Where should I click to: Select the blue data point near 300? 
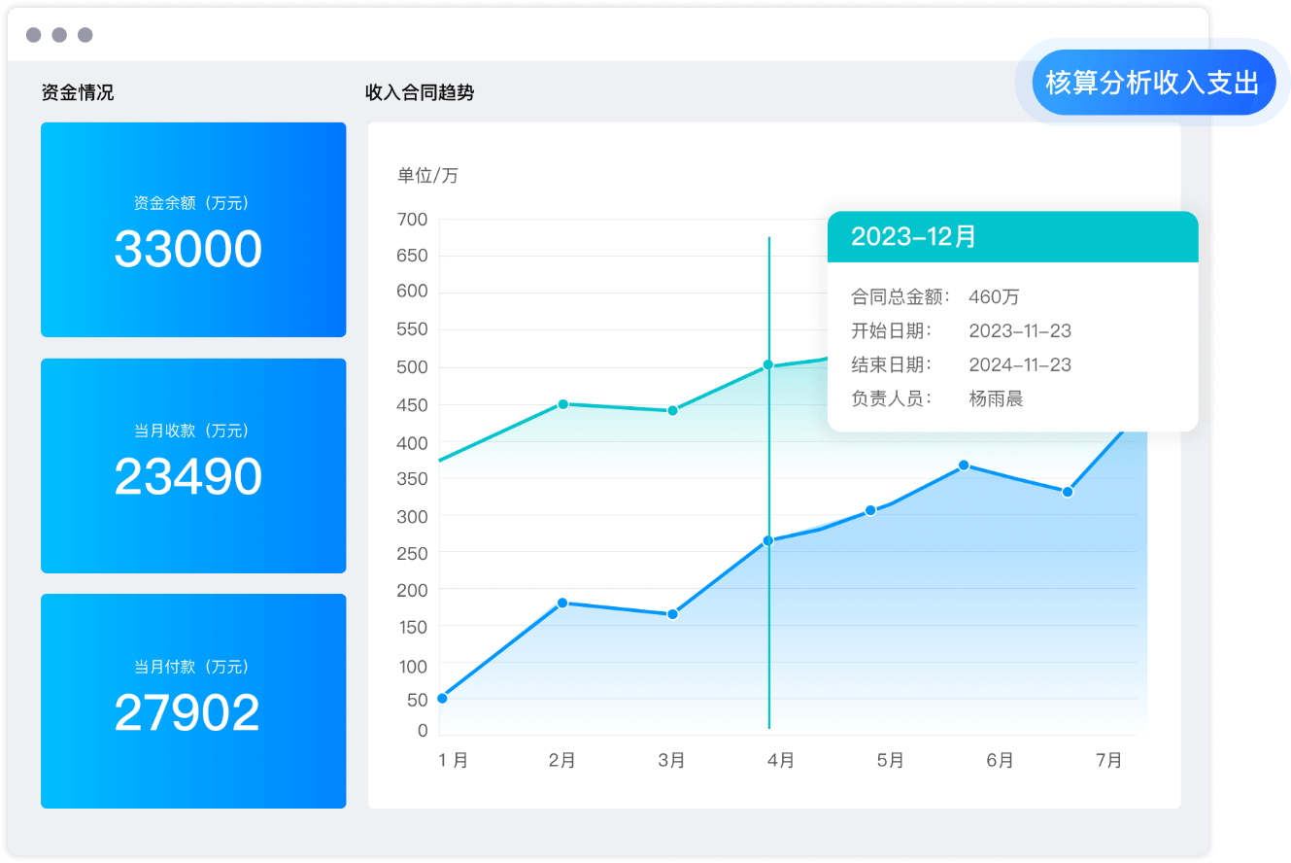(870, 510)
